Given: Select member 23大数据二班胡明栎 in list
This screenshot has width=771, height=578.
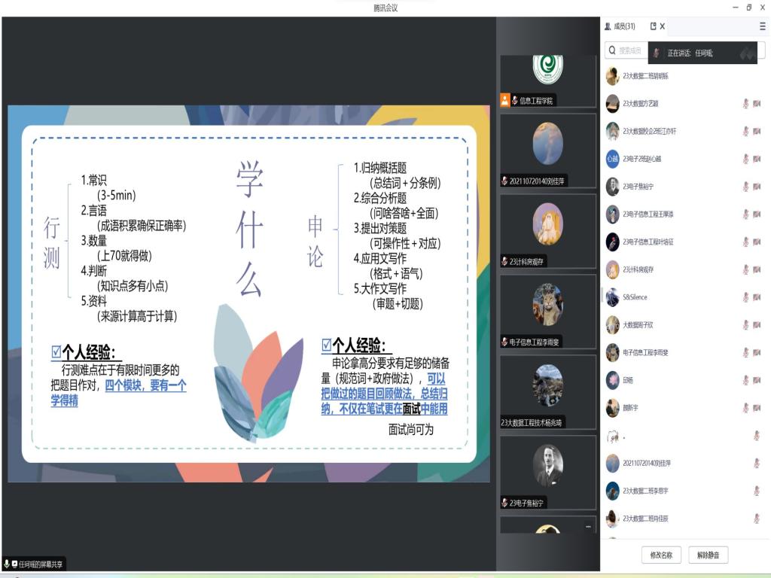Looking at the screenshot, I should [646, 76].
